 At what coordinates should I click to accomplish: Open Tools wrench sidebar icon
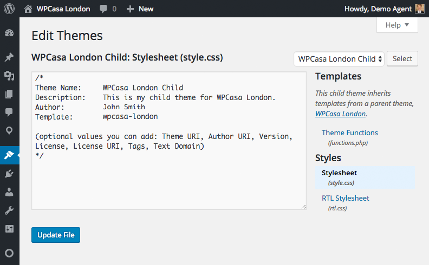coord(9,210)
